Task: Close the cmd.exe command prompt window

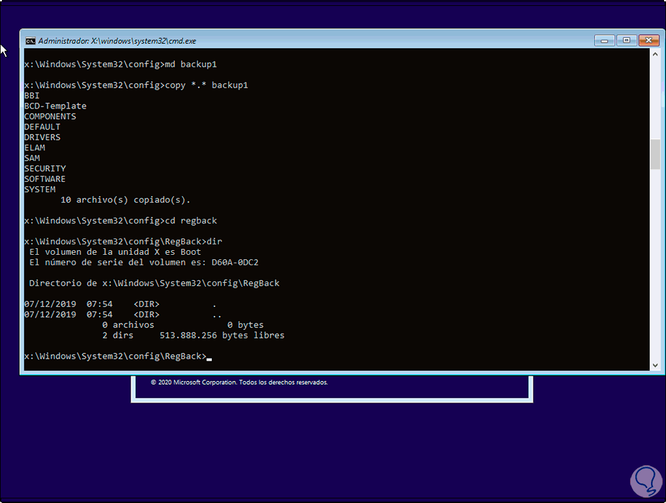Action: pyautogui.click(x=648, y=41)
